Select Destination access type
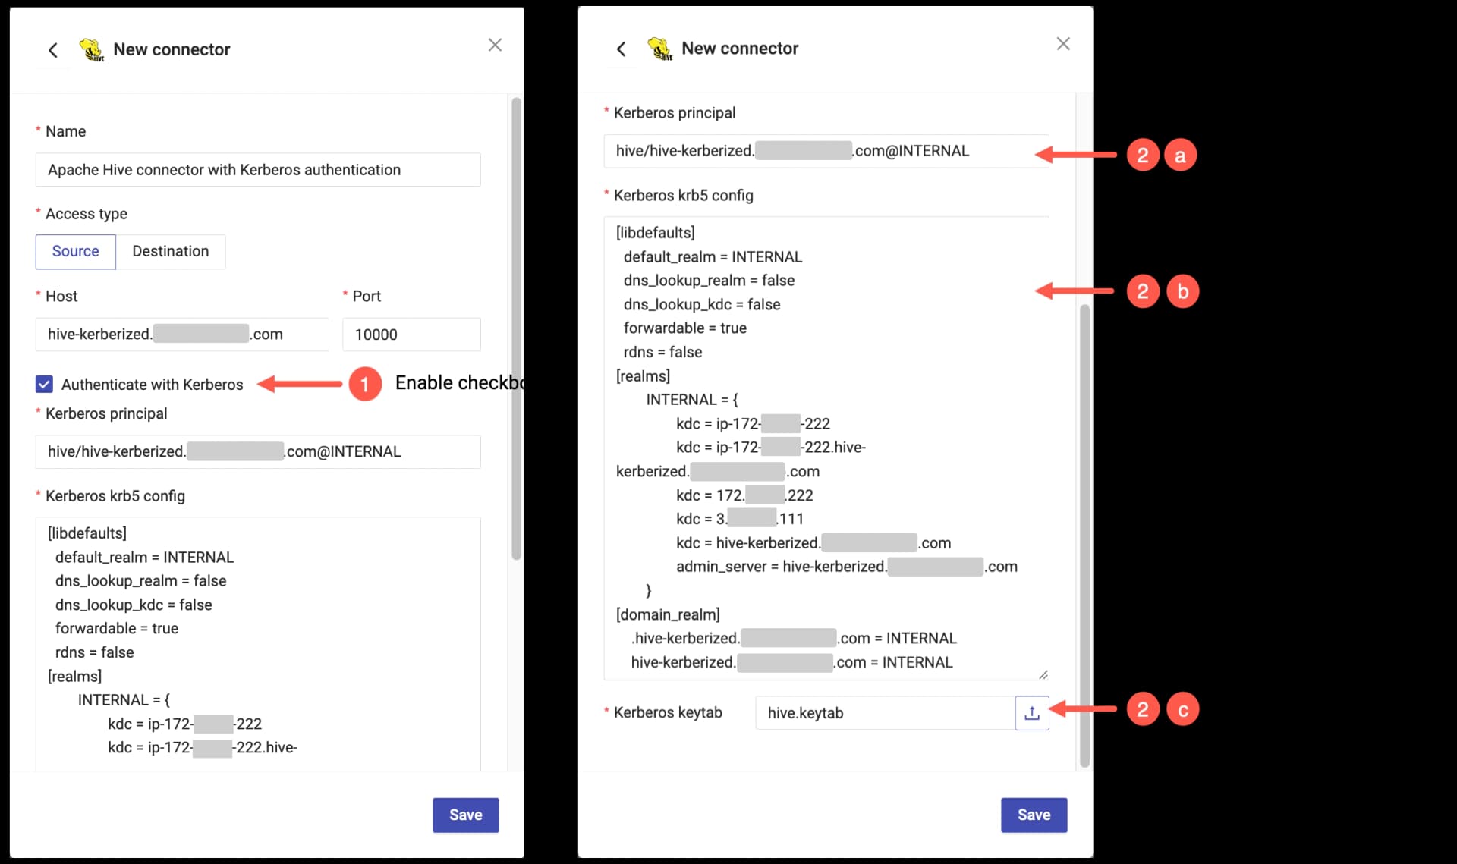 (x=171, y=251)
